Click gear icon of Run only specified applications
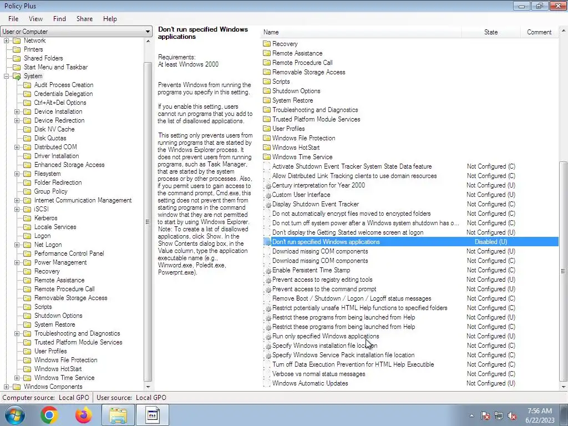The image size is (568, 426). (268, 336)
